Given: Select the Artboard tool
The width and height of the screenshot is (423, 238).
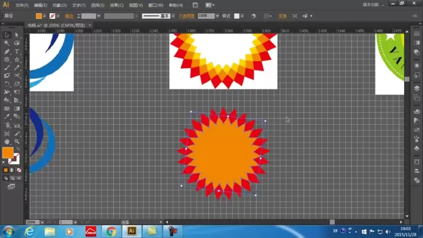Looking at the screenshot, I should pyautogui.click(x=7, y=133).
